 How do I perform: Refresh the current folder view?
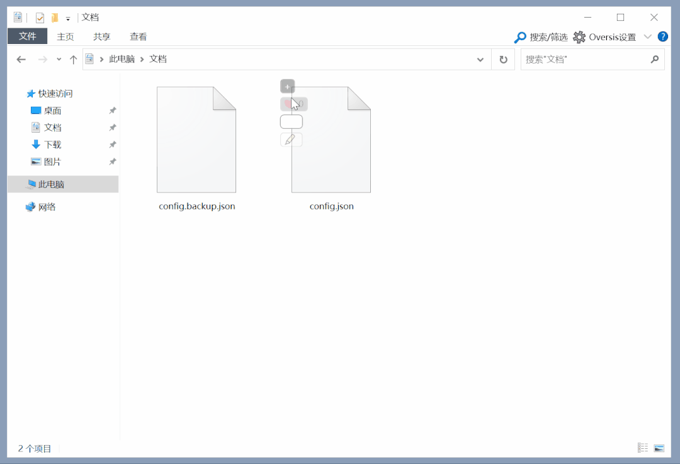pos(503,59)
